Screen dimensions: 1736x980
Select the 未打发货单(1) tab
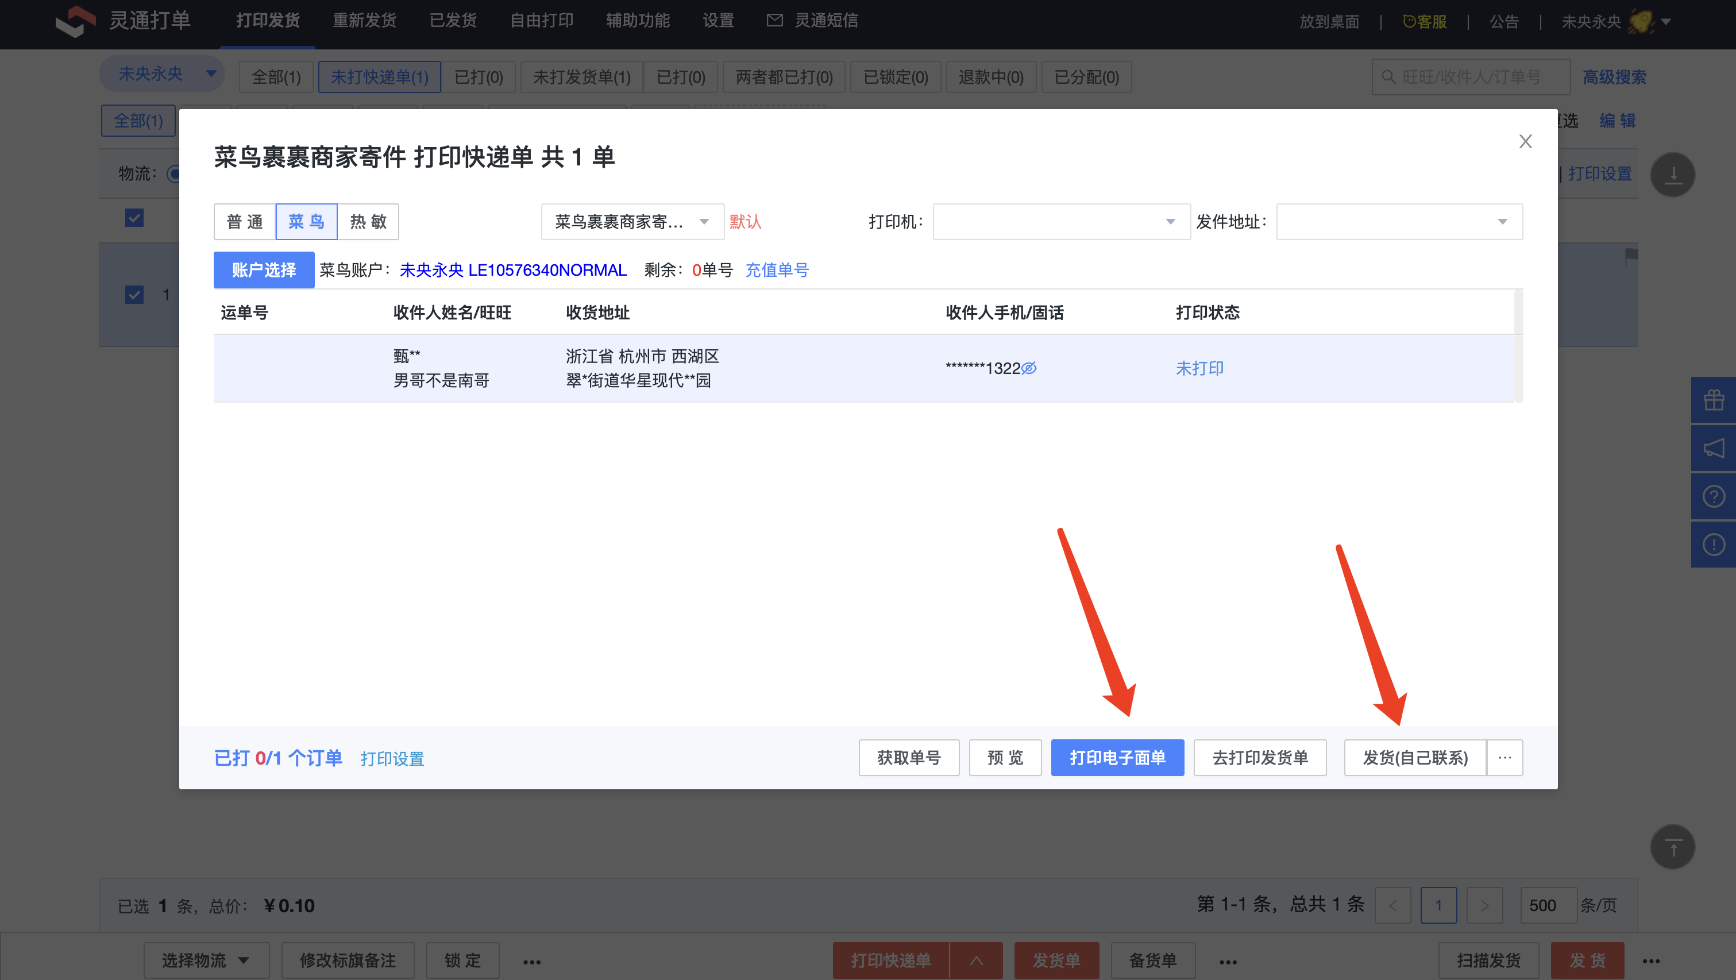click(x=581, y=77)
